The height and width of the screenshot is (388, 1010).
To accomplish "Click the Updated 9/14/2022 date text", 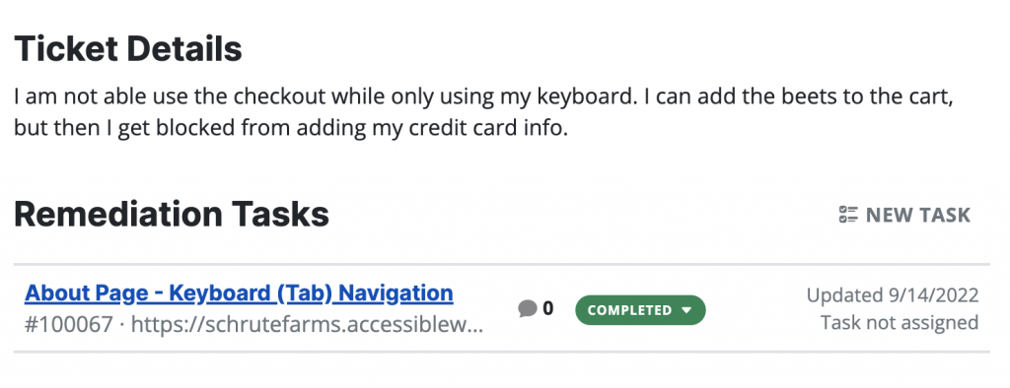I will [893, 295].
